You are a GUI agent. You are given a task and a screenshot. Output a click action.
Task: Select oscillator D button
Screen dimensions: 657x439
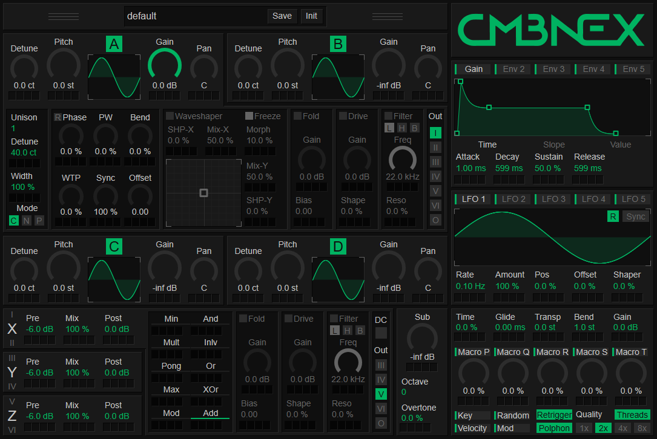tap(338, 247)
